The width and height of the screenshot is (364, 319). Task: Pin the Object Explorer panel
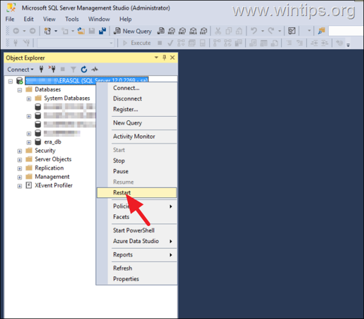(x=164, y=58)
